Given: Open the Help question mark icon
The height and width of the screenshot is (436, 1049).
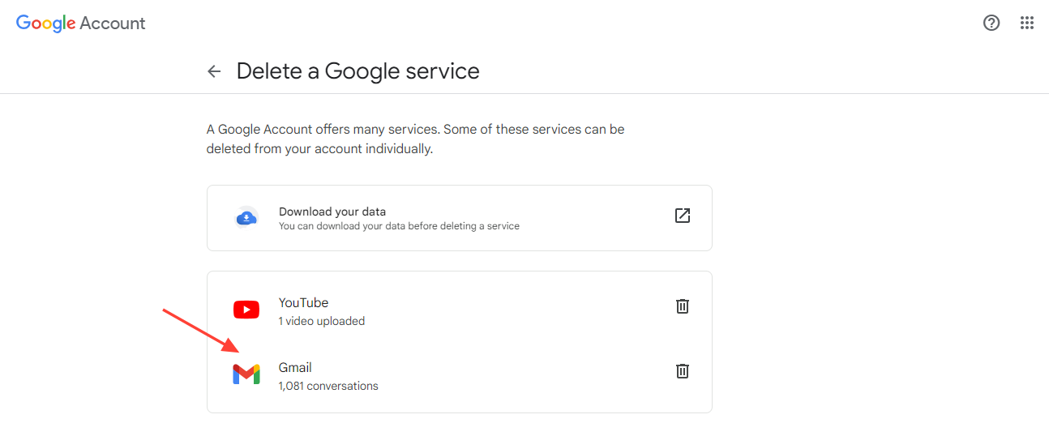Looking at the screenshot, I should 991,23.
